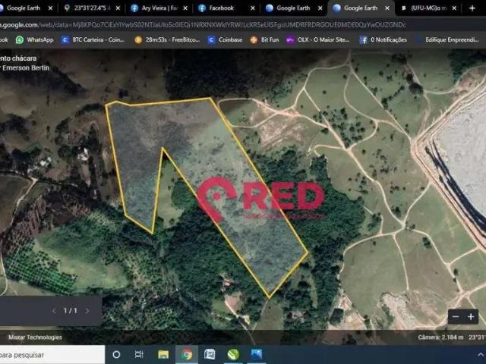Open File Explorer from taskbar
This screenshot has width=486, height=364.
pyautogui.click(x=163, y=354)
